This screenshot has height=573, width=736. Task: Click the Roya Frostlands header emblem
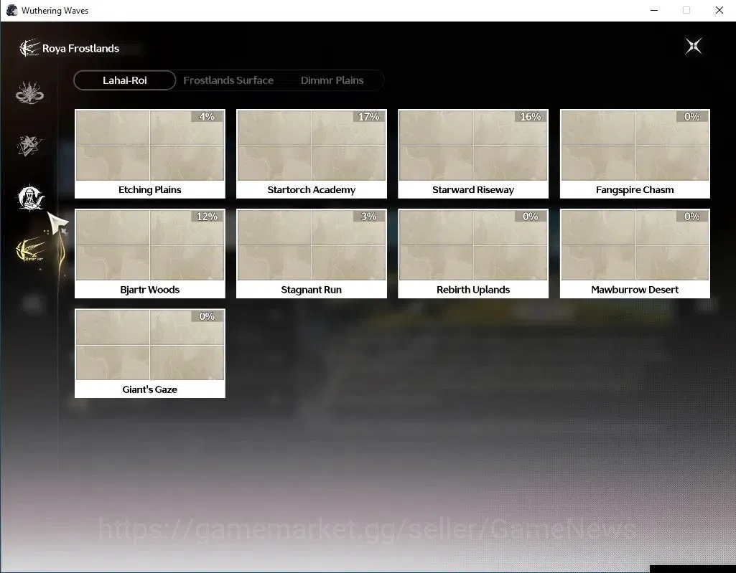[29, 48]
